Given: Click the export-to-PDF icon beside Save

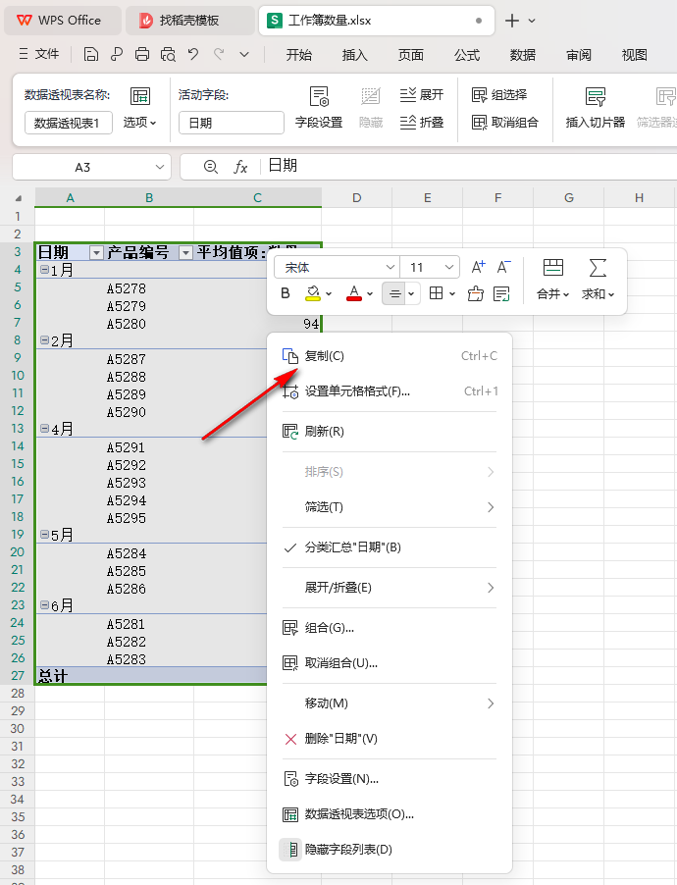Looking at the screenshot, I should point(117,54).
